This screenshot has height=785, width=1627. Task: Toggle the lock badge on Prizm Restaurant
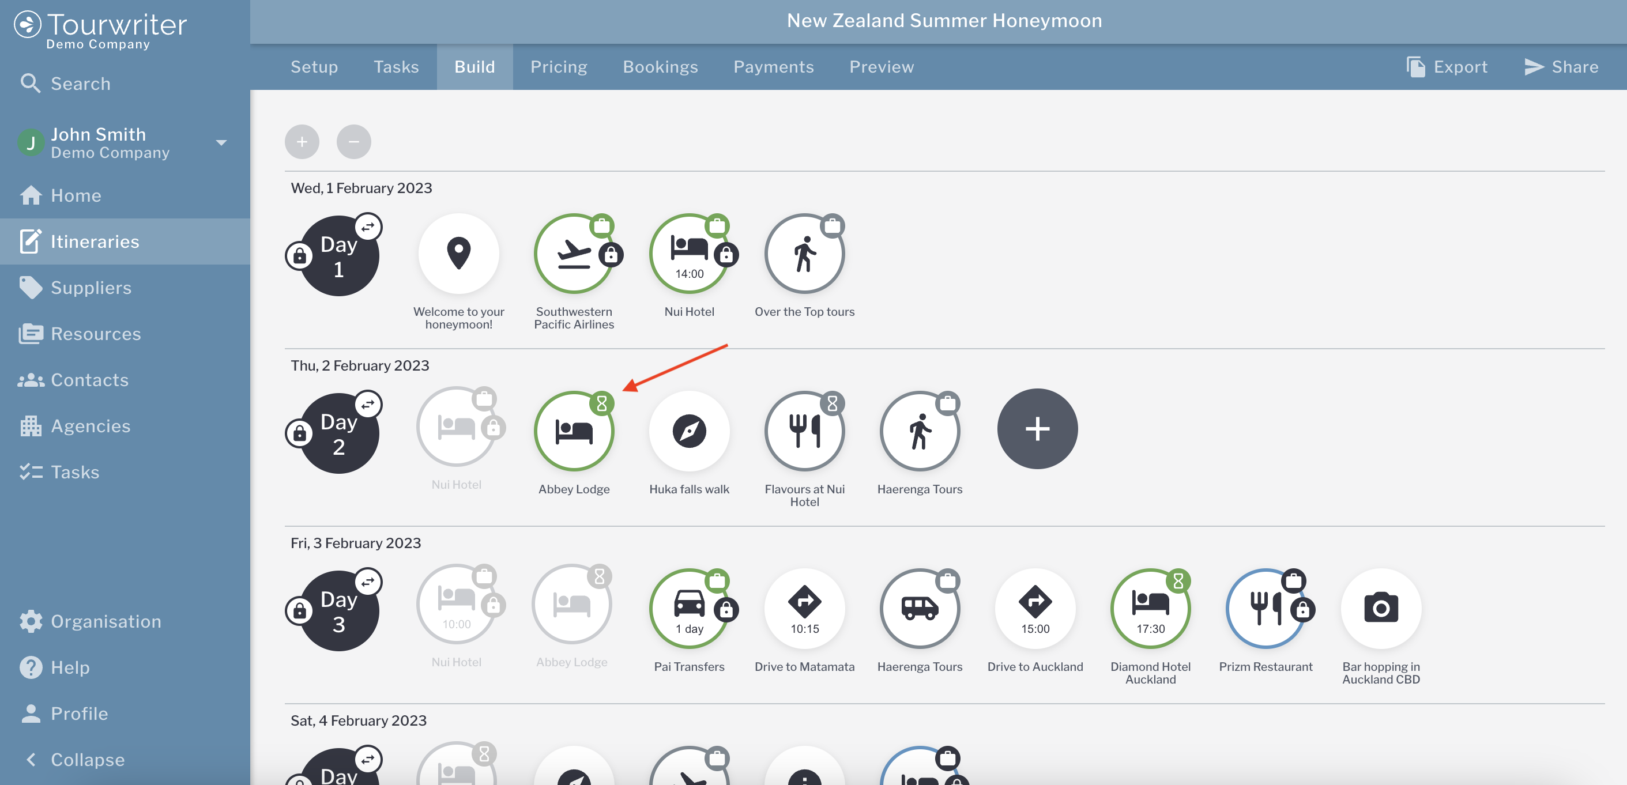(1302, 609)
